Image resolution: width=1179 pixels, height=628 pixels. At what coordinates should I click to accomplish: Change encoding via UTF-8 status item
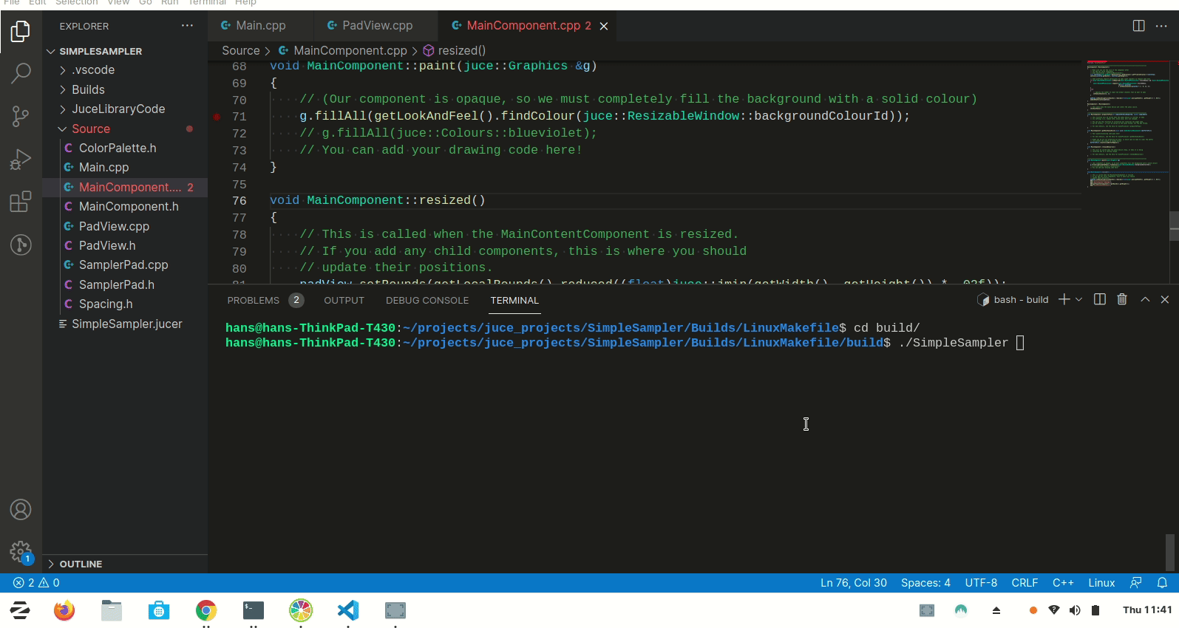(981, 583)
